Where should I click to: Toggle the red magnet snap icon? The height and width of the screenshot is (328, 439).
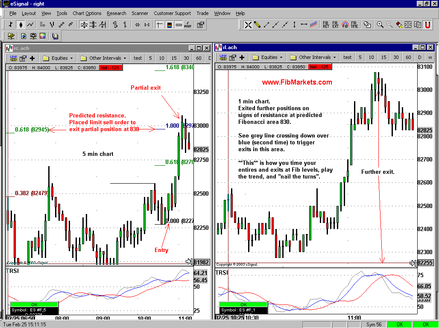click(427, 25)
